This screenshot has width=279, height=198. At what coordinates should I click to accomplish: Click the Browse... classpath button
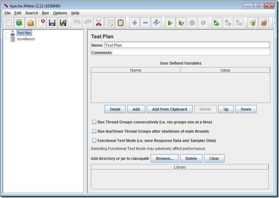pyautogui.click(x=164, y=158)
